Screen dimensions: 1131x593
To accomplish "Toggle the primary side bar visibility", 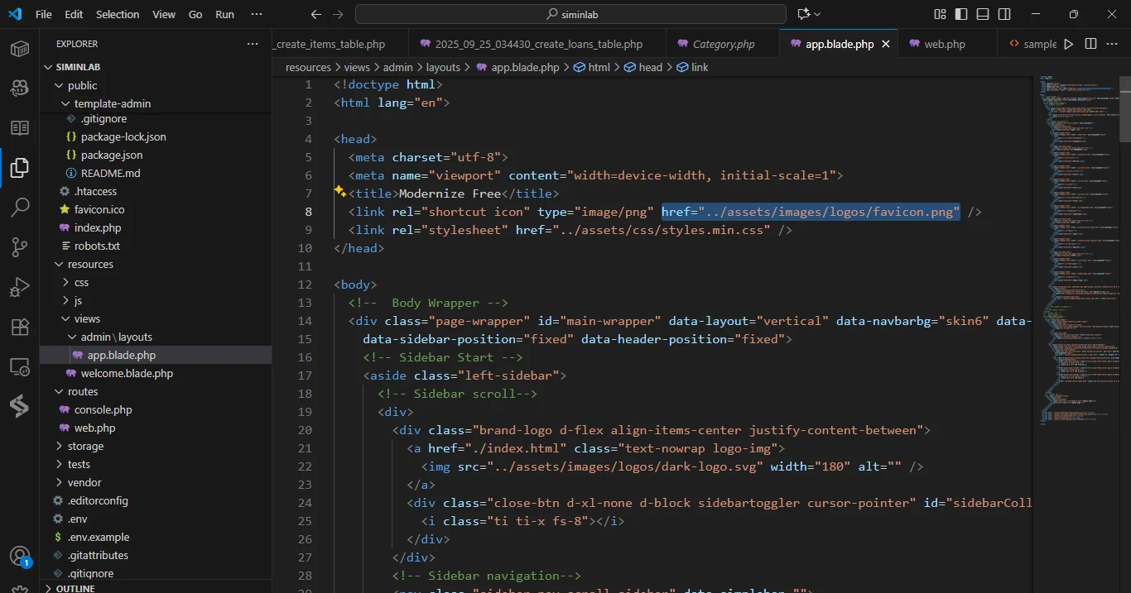I will (961, 14).
